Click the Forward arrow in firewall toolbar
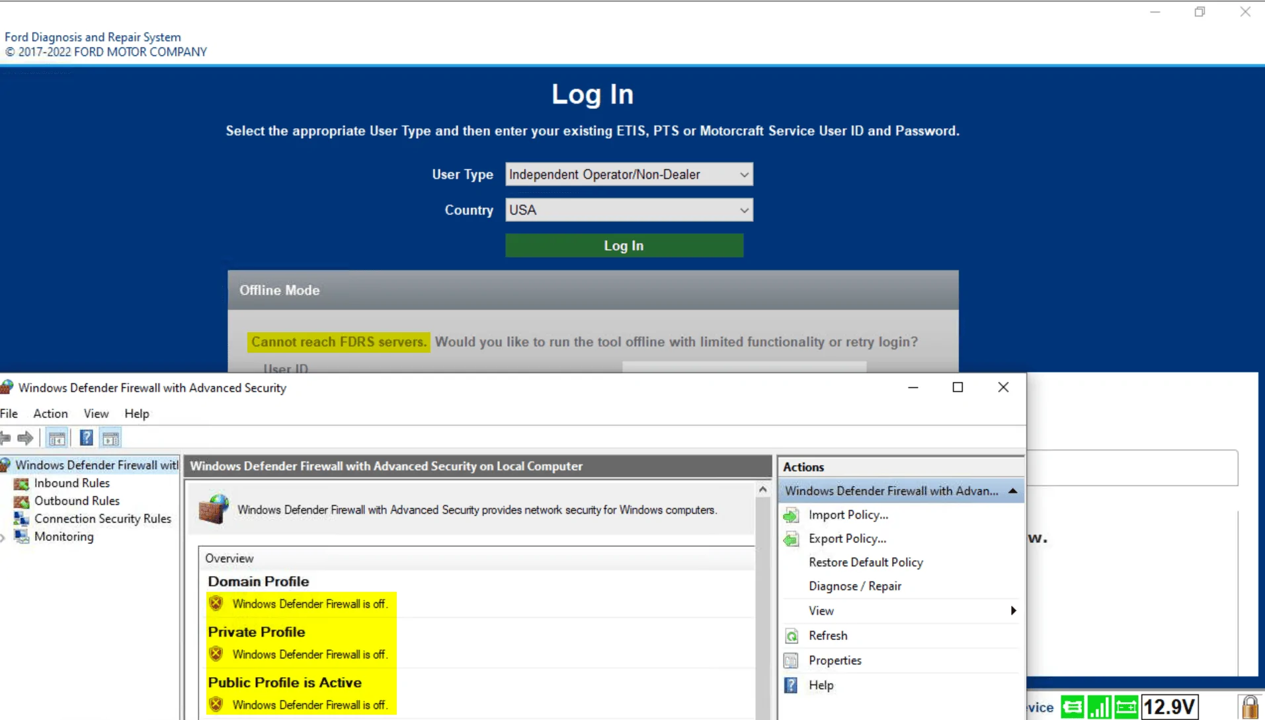Viewport: 1265px width, 720px height. pos(26,438)
